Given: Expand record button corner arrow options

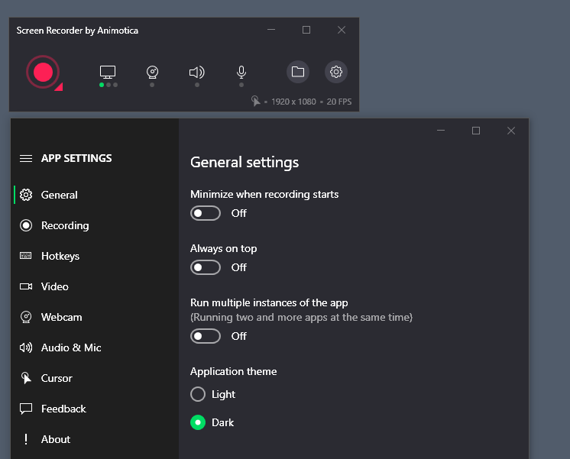Looking at the screenshot, I should pyautogui.click(x=58, y=87).
